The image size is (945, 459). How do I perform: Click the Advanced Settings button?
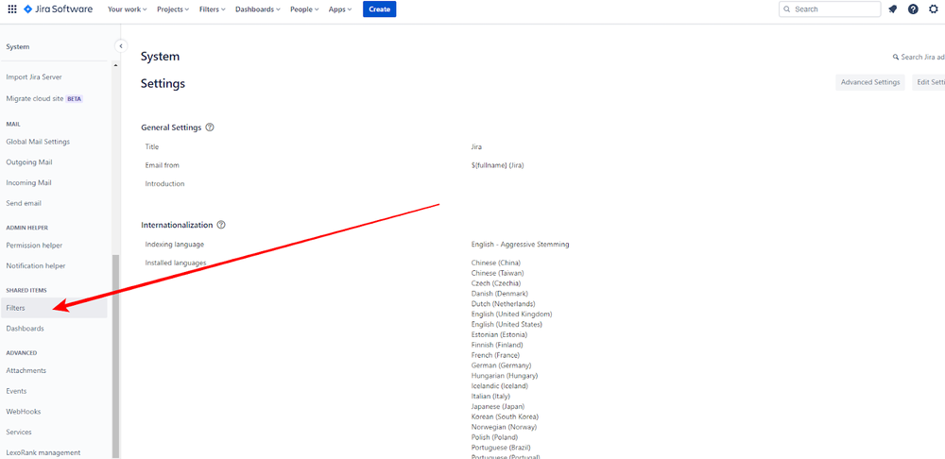tap(869, 82)
